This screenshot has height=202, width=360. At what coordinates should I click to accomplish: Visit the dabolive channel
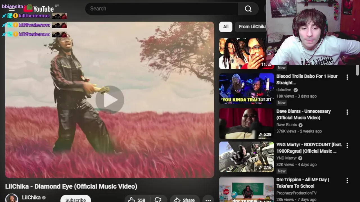tap(283, 90)
